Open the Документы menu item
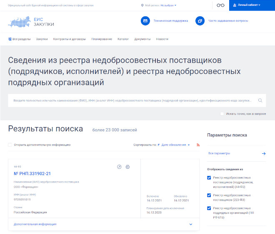Screen dimensions: 275x234 point(142,39)
